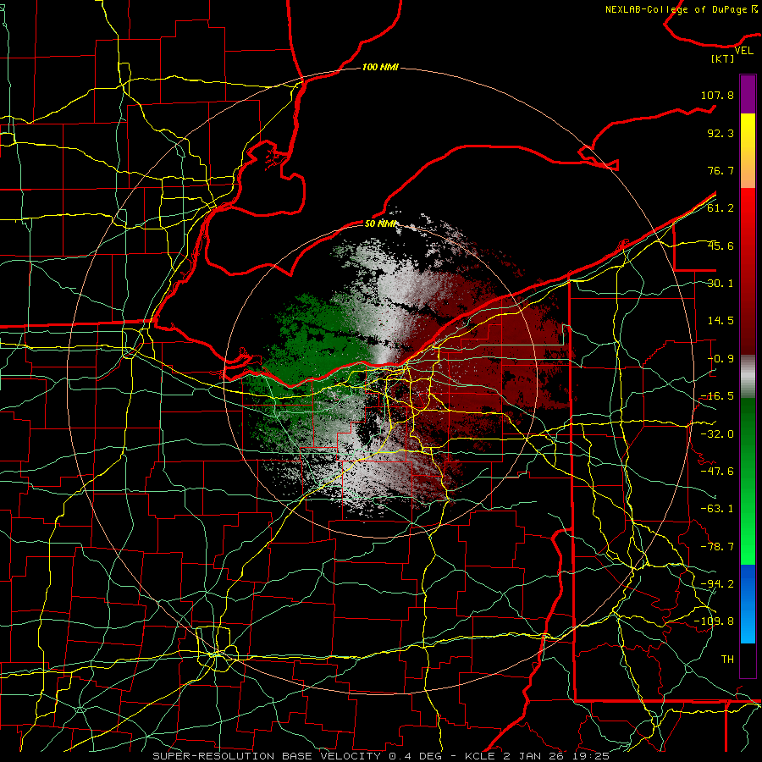The height and width of the screenshot is (762, 762).
Task: Select the 76.7 scale value
Action: coord(721,170)
